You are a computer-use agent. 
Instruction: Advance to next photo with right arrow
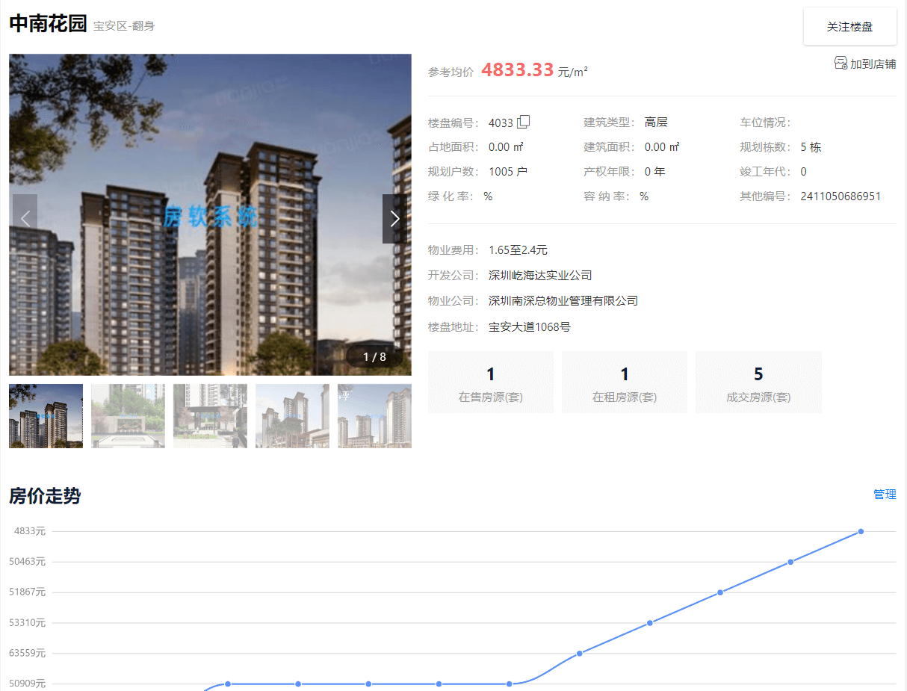click(x=394, y=219)
